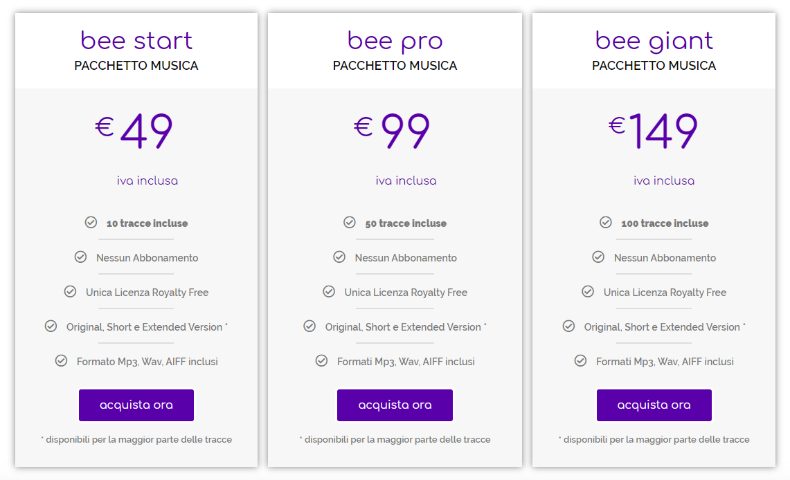Click the bee start package title

click(x=136, y=41)
